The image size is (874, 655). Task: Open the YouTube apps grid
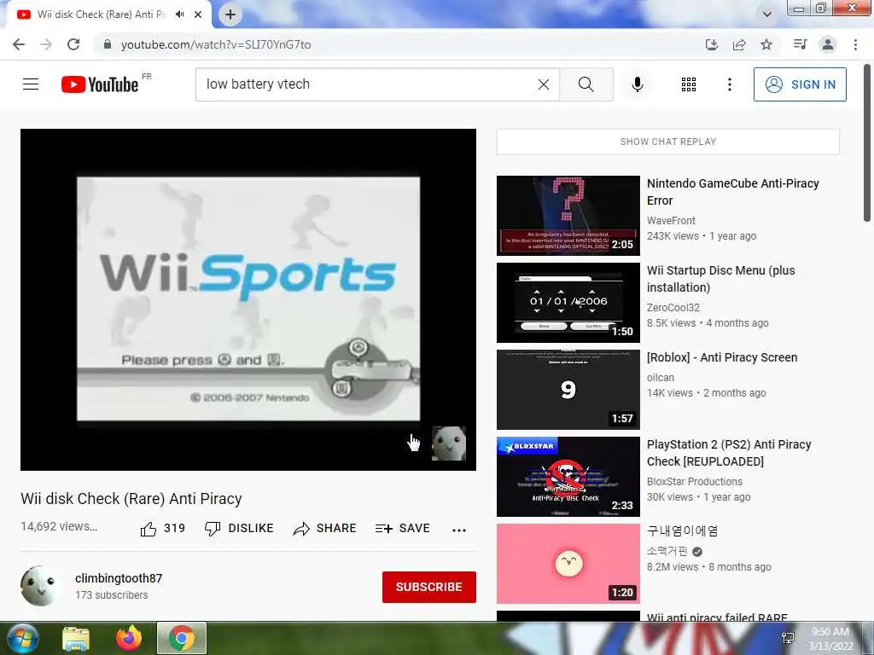coord(689,84)
